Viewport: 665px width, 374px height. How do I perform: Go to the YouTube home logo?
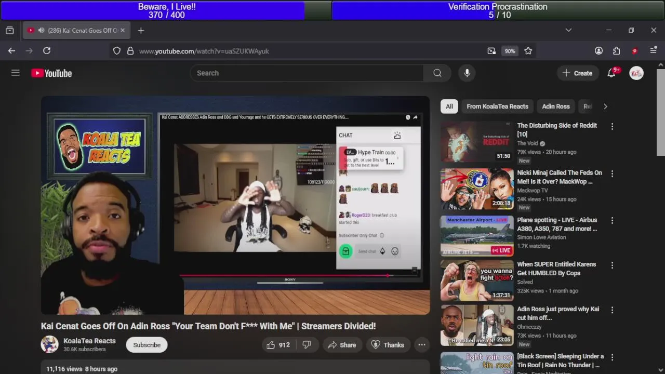pyautogui.click(x=51, y=73)
